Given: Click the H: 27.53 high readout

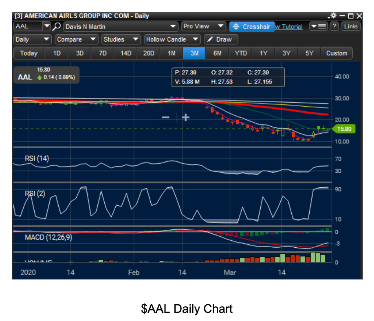Looking at the screenshot, I should pyautogui.click(x=222, y=82).
